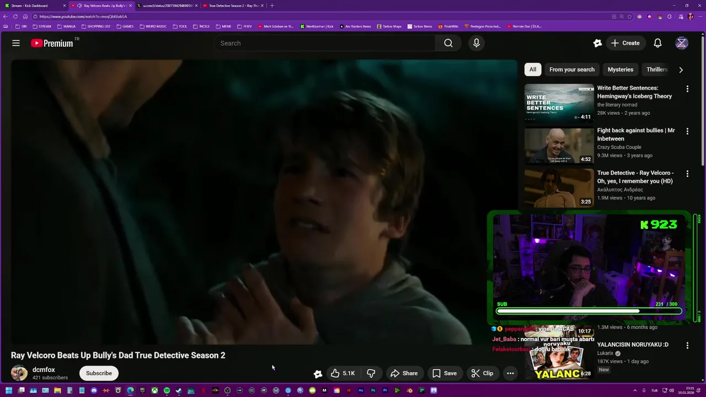Switch to True Detective Season 2 tab
Image resolution: width=706 pixels, height=397 pixels.
click(233, 6)
